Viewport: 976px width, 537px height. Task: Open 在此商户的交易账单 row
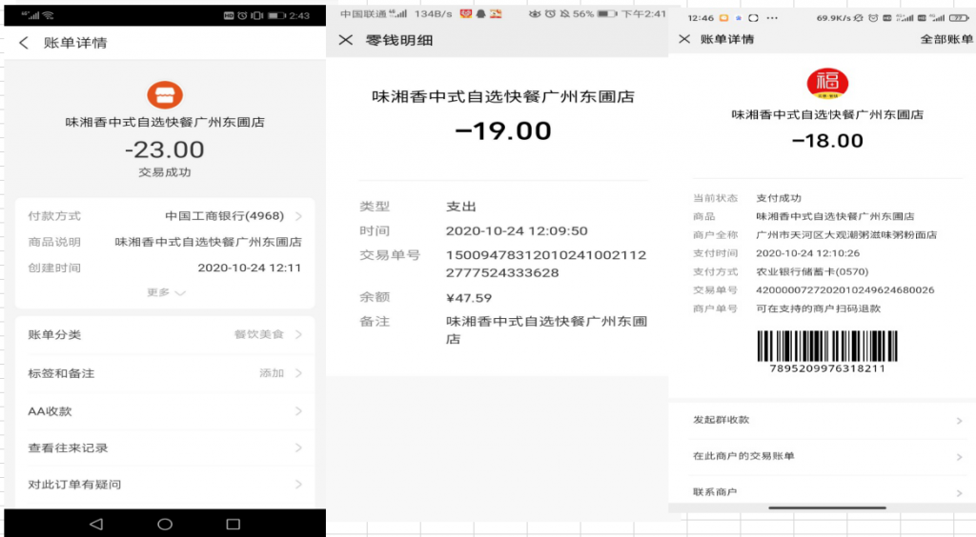826,456
